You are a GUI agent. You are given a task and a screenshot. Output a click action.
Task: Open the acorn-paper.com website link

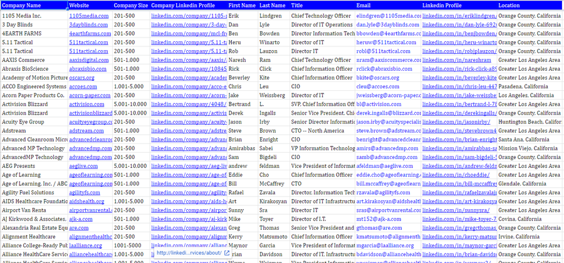coord(90,96)
